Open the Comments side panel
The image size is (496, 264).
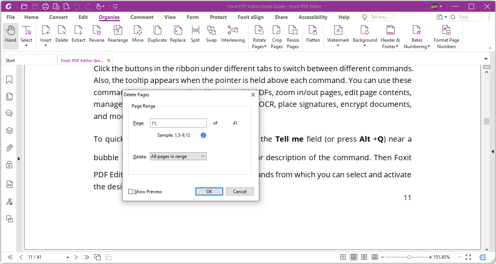9,113
